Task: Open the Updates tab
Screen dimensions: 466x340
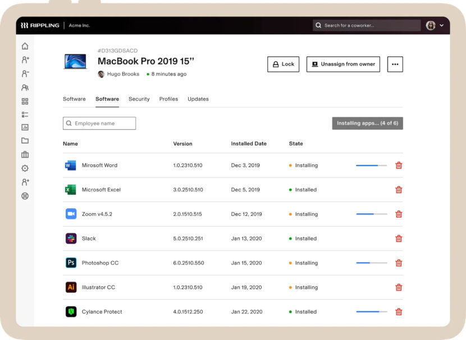Action: click(x=198, y=99)
